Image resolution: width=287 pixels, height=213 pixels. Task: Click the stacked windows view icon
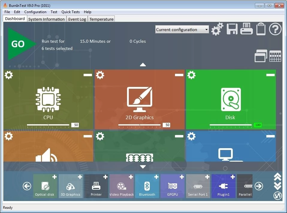261,56
